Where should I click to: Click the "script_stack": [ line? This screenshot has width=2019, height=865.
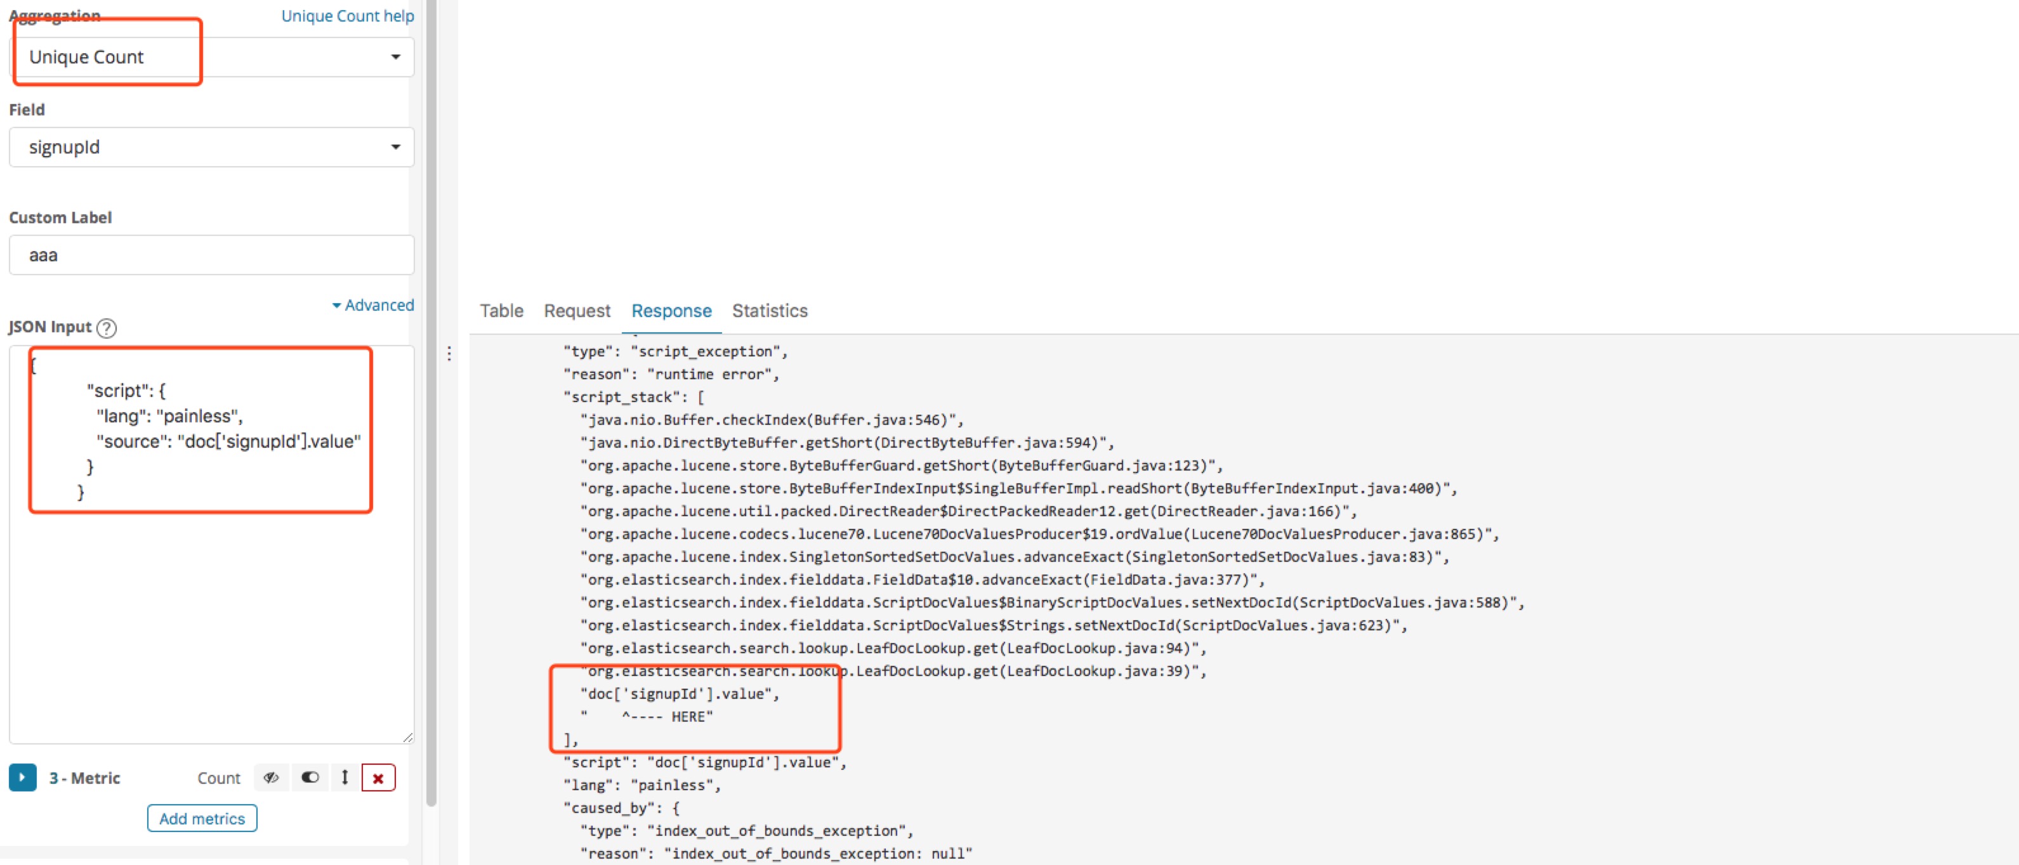(x=634, y=397)
